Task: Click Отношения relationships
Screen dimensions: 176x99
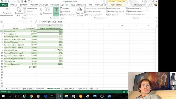Action: (112, 15)
